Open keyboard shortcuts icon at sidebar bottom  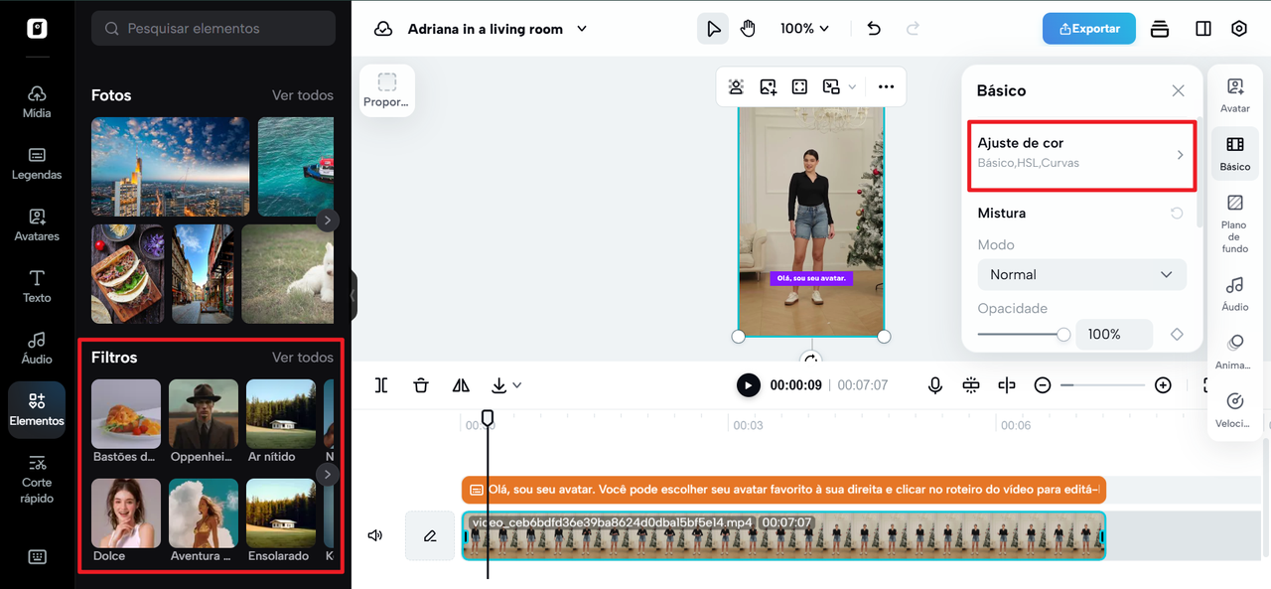37,556
